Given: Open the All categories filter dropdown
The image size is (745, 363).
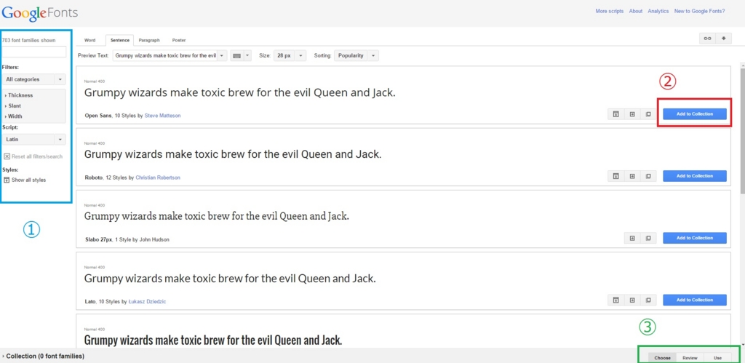Looking at the screenshot, I should [33, 79].
